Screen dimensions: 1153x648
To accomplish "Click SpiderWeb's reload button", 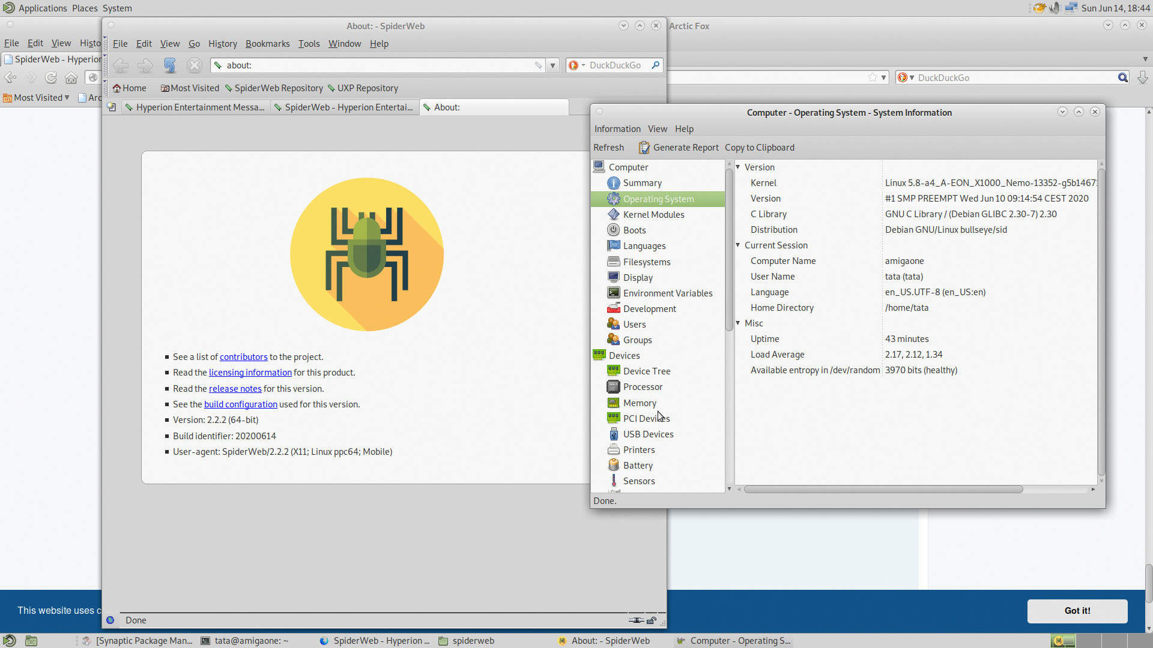I will tap(170, 65).
